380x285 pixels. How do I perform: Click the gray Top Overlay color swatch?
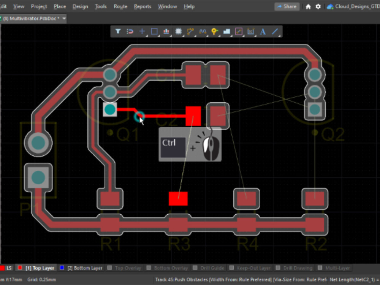point(109,268)
